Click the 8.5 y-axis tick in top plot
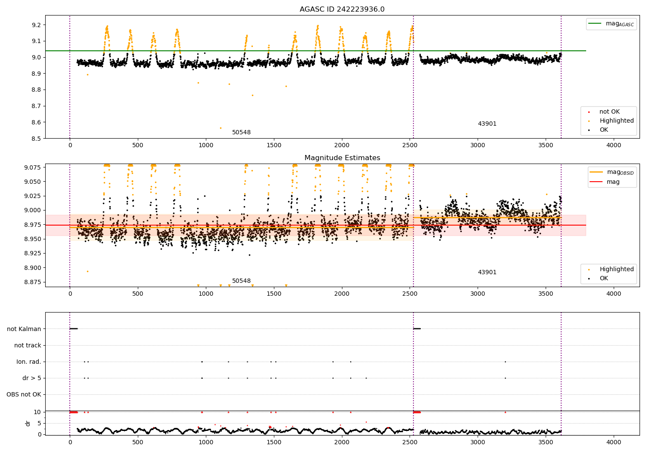 [x=37, y=139]
